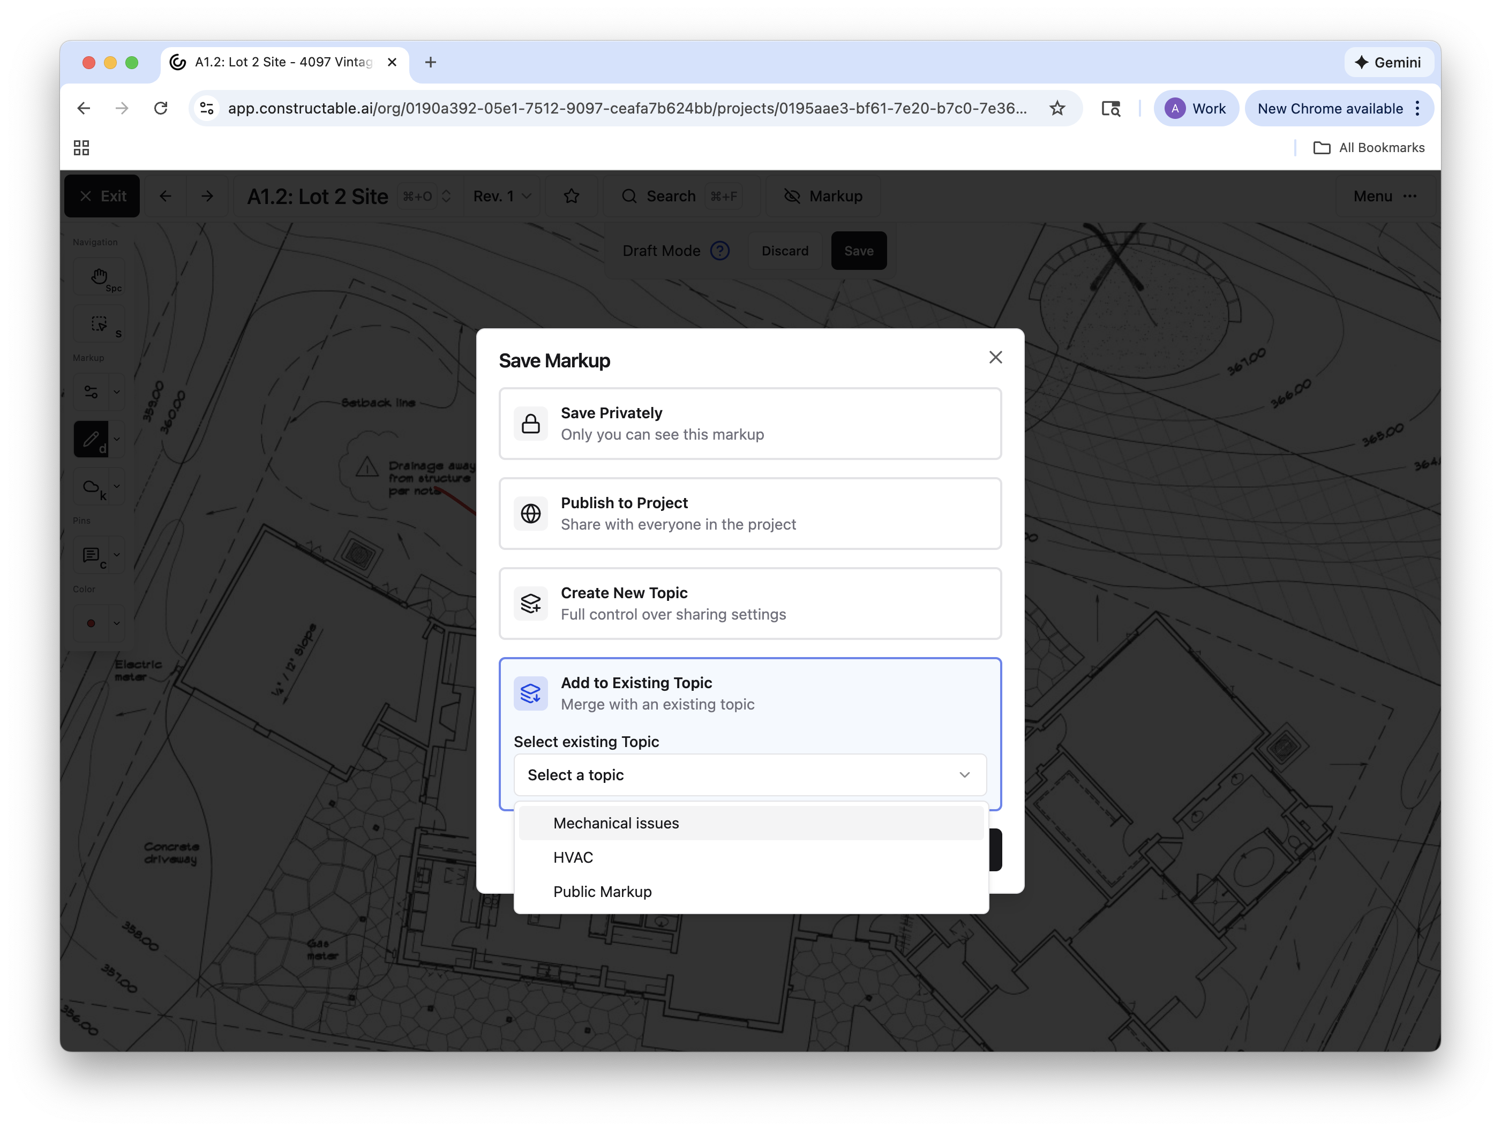Open a new browser tab
Screen dimensions: 1501x1131
430,63
